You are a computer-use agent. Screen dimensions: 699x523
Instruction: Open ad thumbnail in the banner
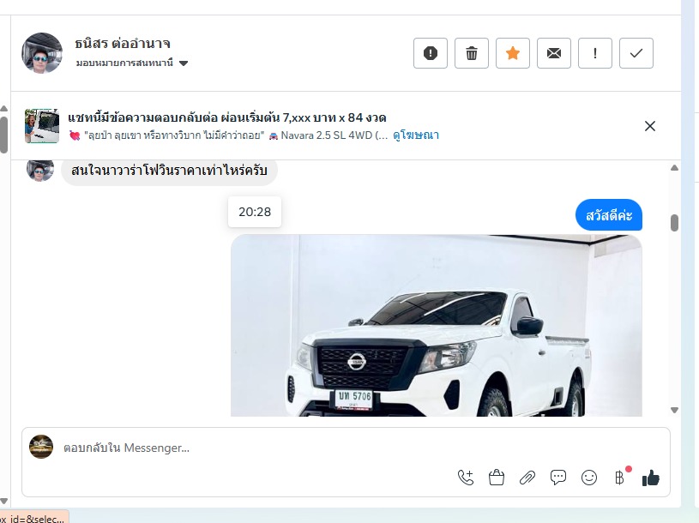point(42,126)
